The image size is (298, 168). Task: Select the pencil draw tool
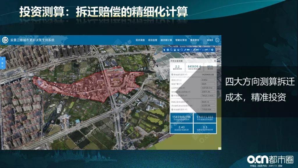tap(194, 50)
